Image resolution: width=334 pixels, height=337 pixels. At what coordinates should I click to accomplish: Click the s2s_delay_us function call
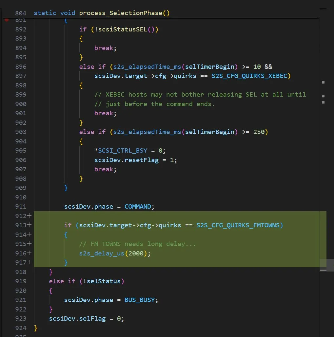(x=102, y=253)
